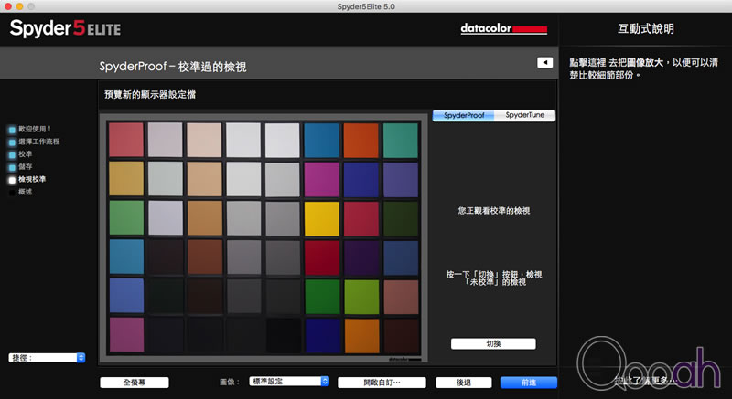Screen dimensions: 732x399
Task: Switch to the SpyderProof tab
Action: tap(463, 115)
